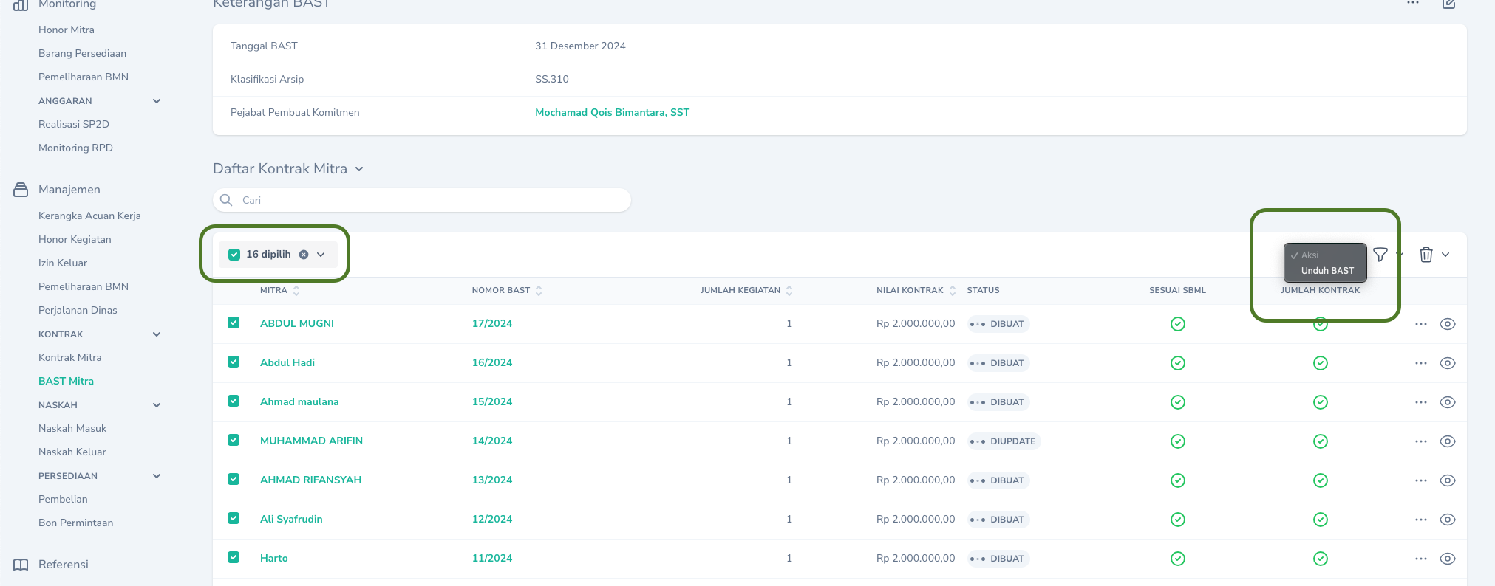This screenshot has width=1495, height=586.
Task: Clear the 16 dipilih selection with the x
Action: pyautogui.click(x=304, y=255)
